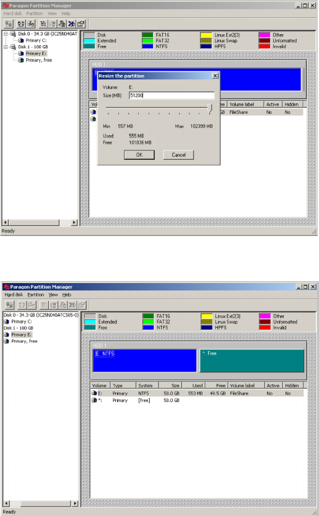Click the E: volume icon in the 50.0 GB NTFS list row

94,393
